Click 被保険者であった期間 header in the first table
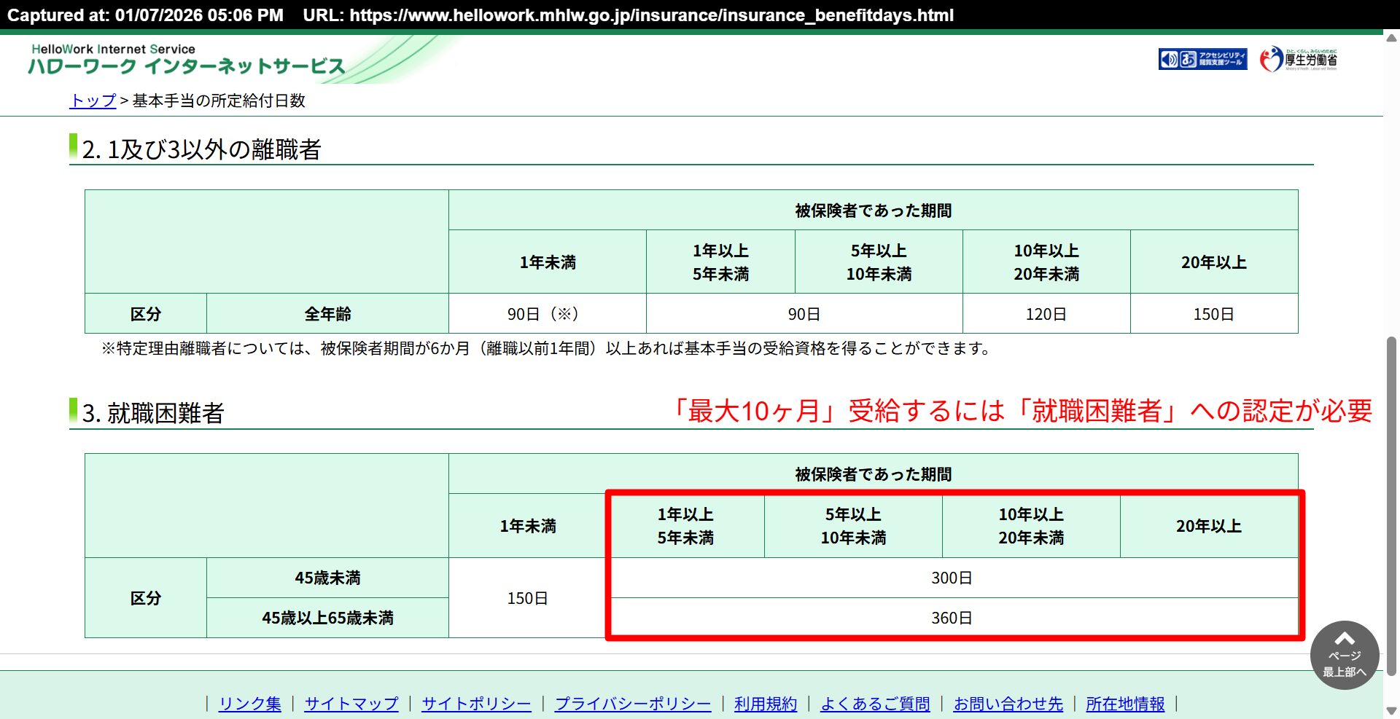This screenshot has height=719, width=1400. coord(874,211)
